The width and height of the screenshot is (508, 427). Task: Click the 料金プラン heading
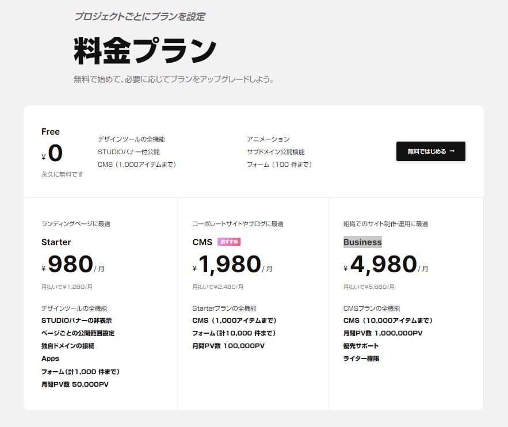click(x=145, y=51)
